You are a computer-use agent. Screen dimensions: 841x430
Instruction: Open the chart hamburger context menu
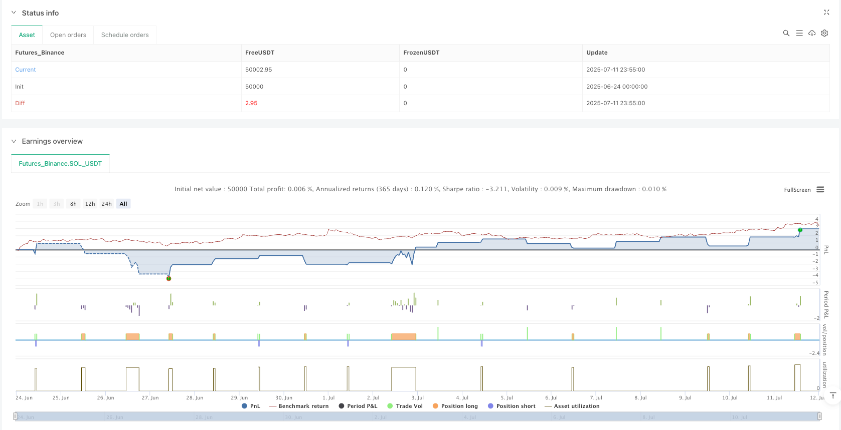click(820, 190)
